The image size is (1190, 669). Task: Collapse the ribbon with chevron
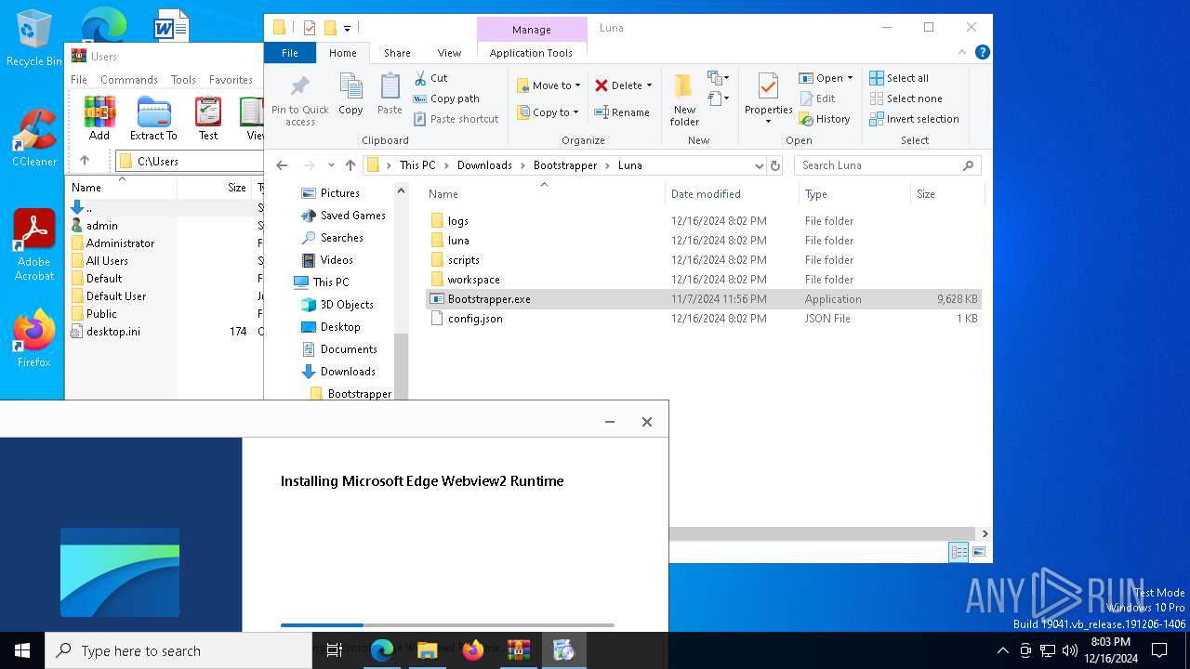coord(963,53)
